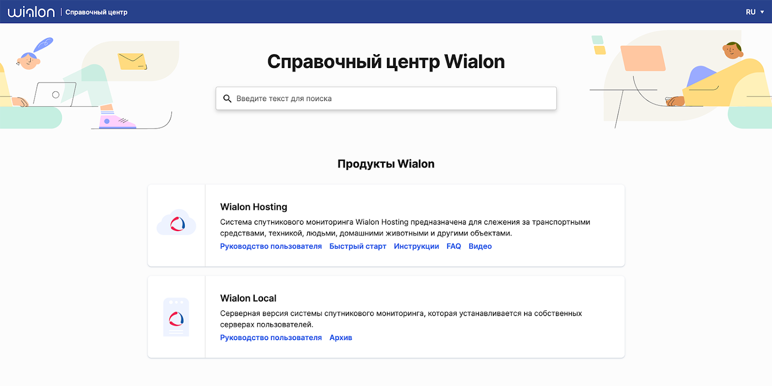Open the «Архив» link
This screenshot has width=772, height=386.
coord(341,338)
